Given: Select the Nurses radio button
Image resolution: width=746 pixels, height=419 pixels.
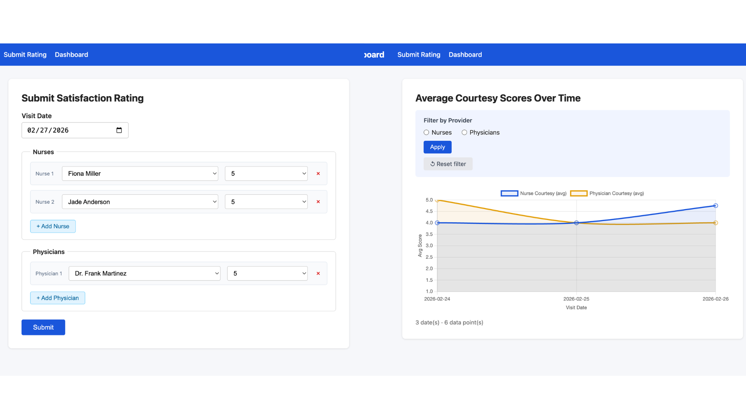Looking at the screenshot, I should pos(426,132).
